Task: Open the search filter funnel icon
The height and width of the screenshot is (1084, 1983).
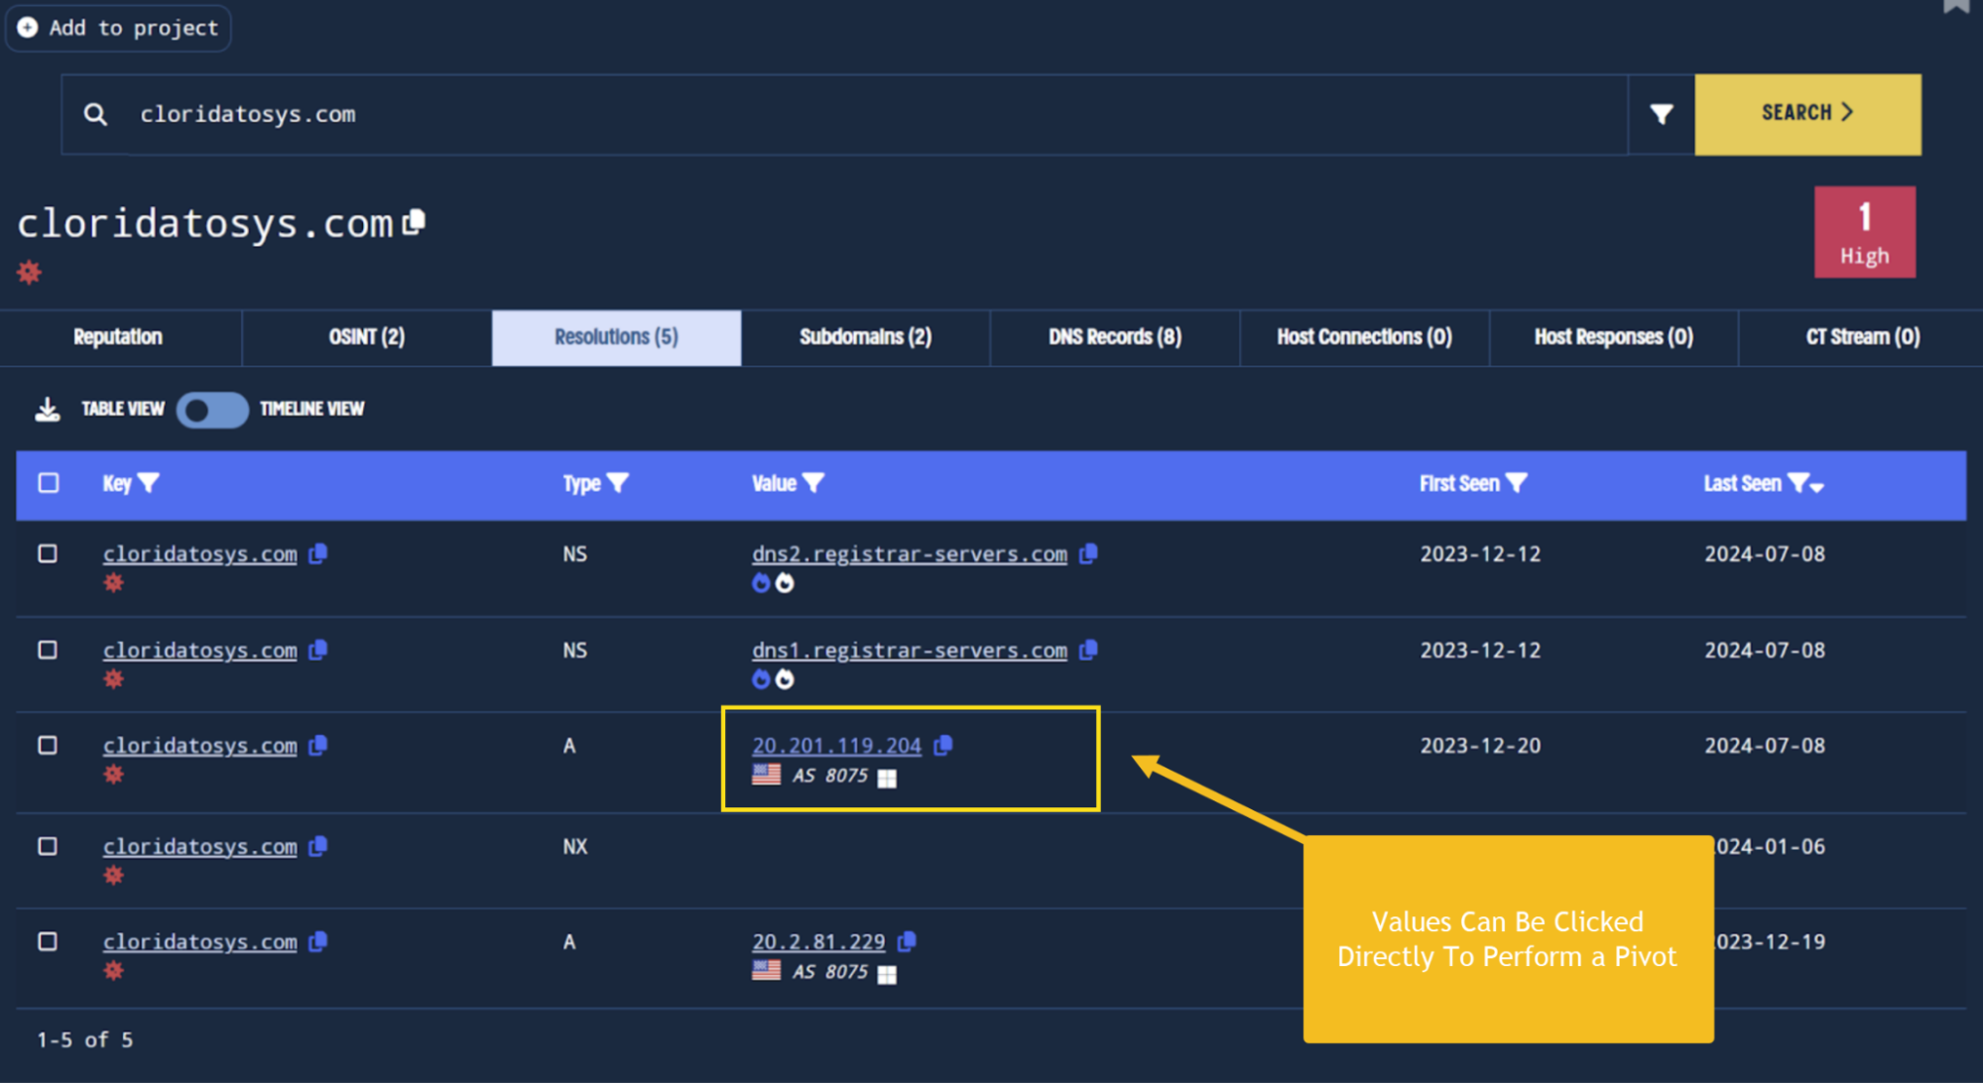Action: (x=1662, y=114)
